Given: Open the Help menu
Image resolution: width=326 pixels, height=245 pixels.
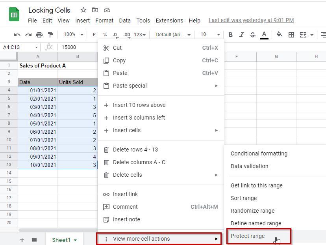Looking at the screenshot, I should point(194,21).
